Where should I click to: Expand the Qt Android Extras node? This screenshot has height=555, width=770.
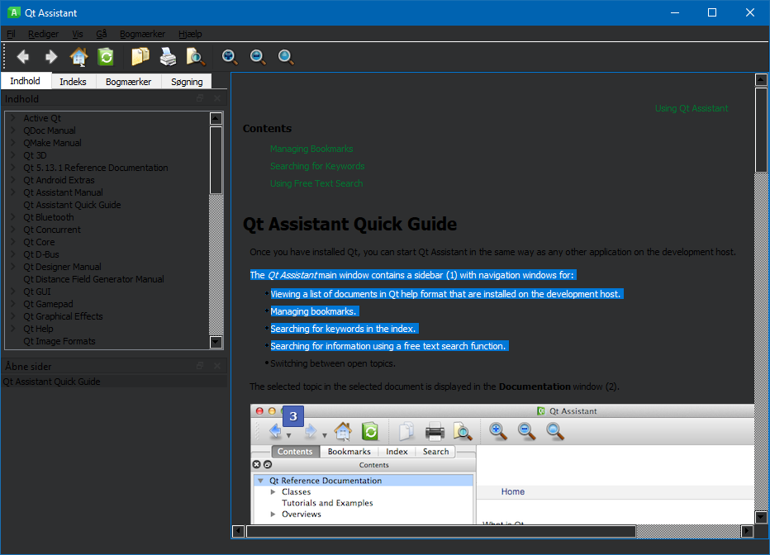click(13, 179)
